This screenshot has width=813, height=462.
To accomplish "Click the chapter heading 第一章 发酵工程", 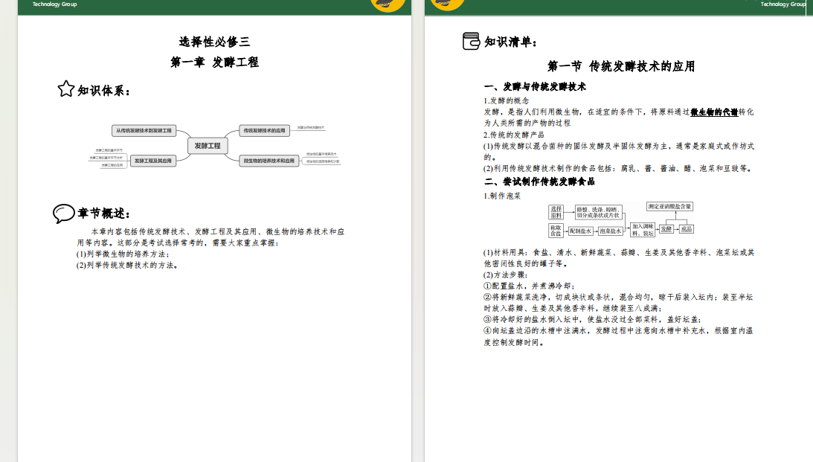I will pyautogui.click(x=214, y=62).
